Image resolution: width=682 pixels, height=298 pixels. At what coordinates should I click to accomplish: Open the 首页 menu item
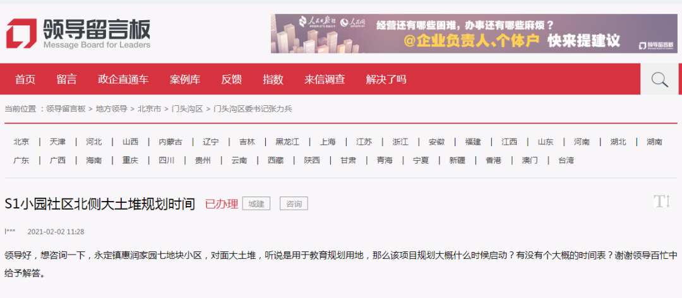25,79
